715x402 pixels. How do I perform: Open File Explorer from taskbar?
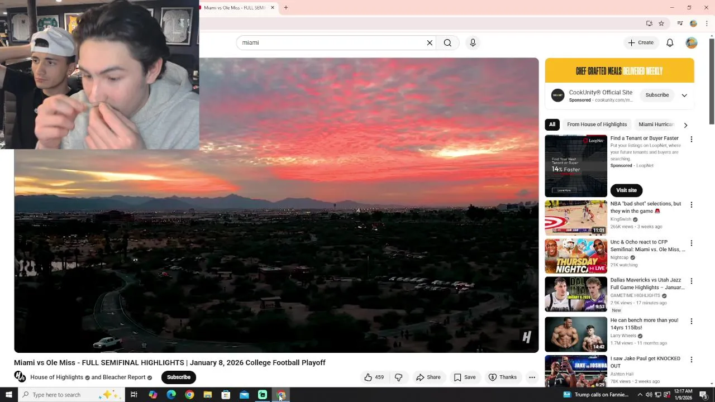point(207,395)
